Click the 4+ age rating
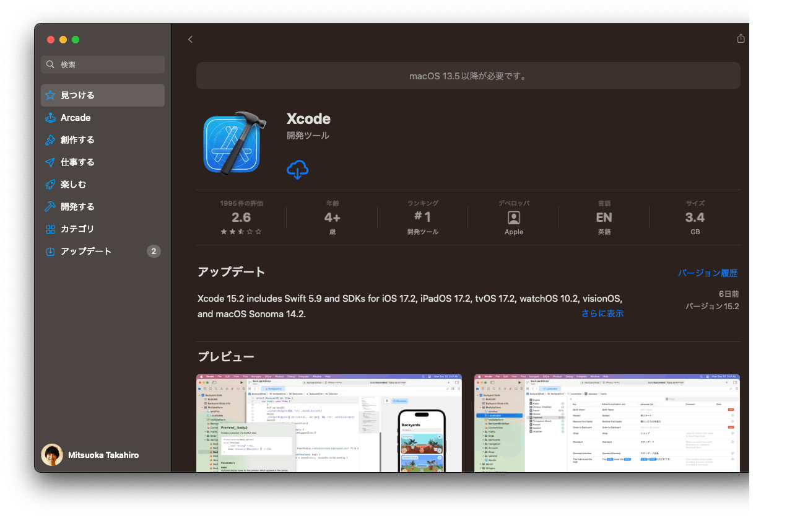The image size is (800, 518). [332, 217]
